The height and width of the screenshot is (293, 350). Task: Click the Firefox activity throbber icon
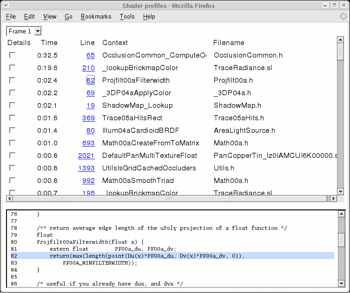coord(343,16)
